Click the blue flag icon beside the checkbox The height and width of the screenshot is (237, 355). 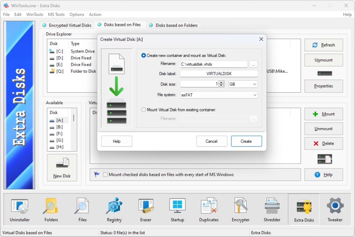coord(96,175)
